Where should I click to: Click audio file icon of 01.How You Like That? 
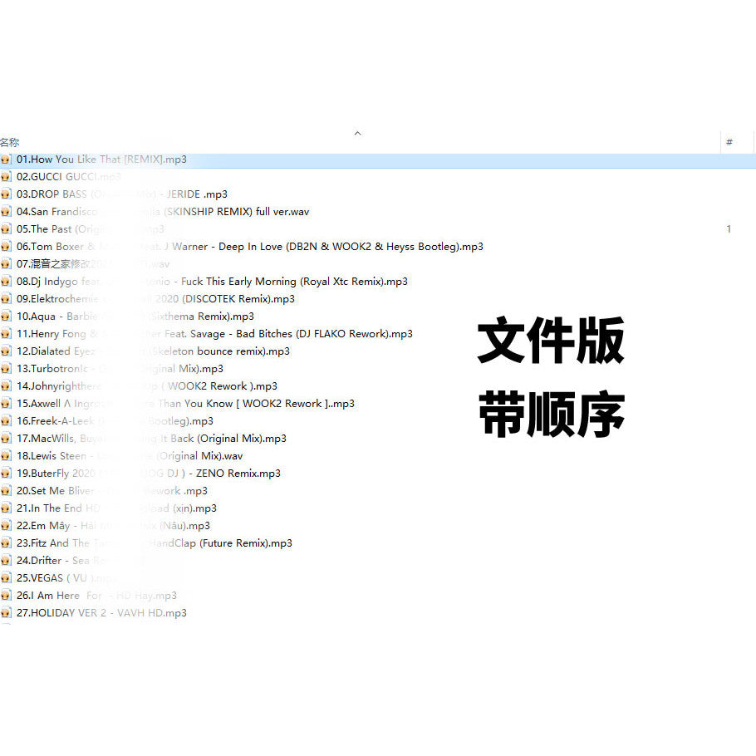(6, 160)
